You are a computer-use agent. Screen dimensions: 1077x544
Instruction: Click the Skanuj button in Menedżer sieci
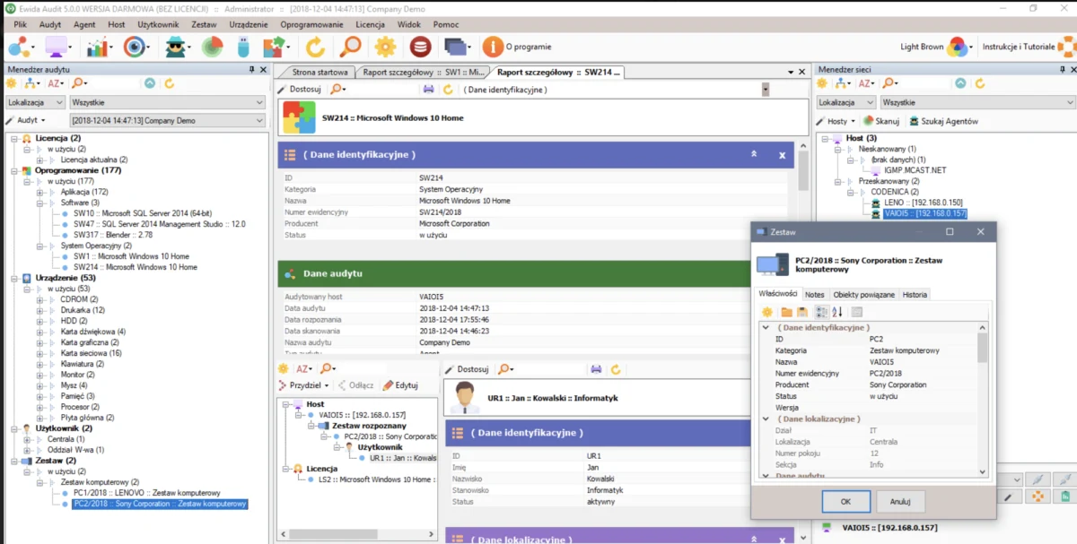tap(880, 121)
